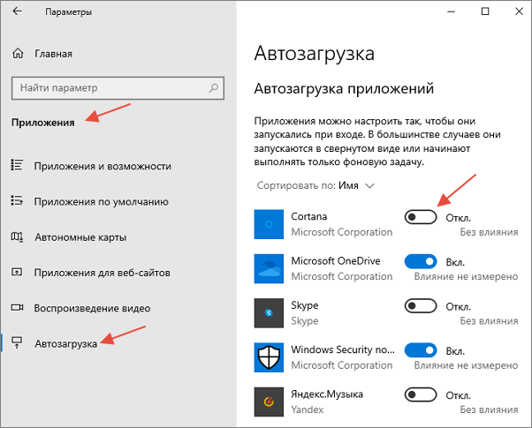Image resolution: width=532 pixels, height=428 pixels.
Task: Click the Microsoft OneDrive cloud icon
Action: point(269,269)
